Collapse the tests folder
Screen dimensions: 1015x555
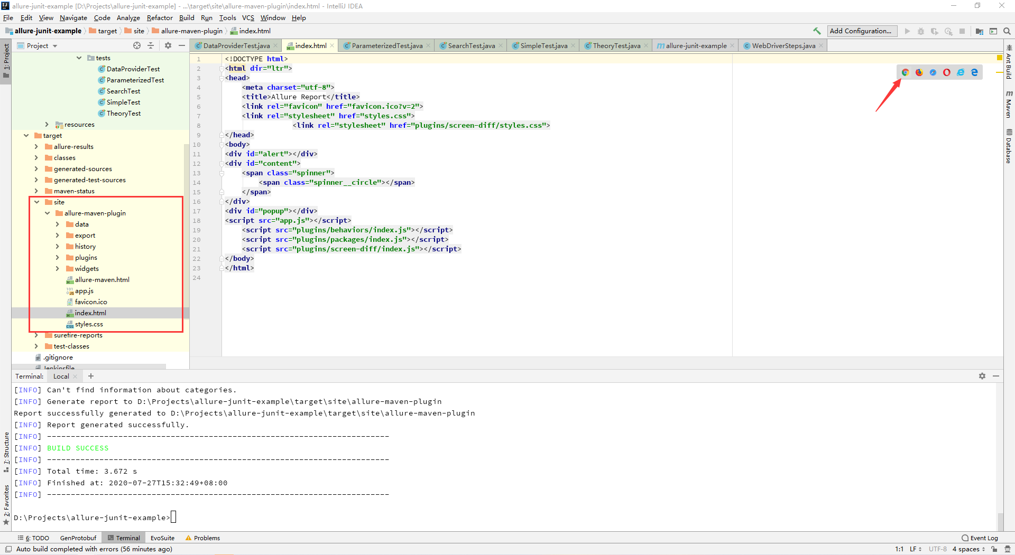[x=79, y=58]
